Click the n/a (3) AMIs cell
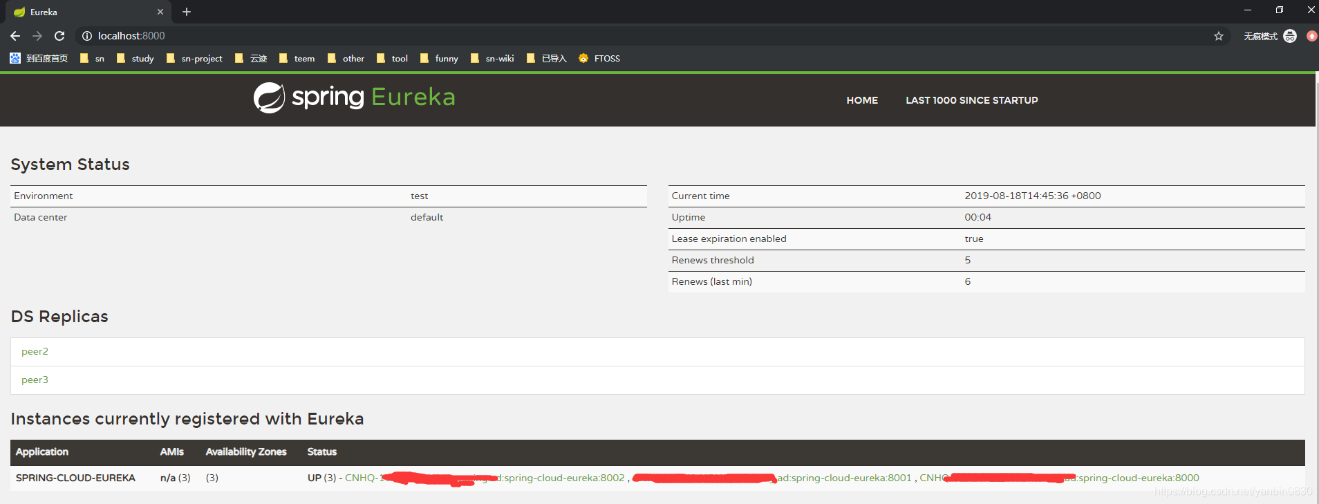Screen dimensions: 1319x504 pyautogui.click(x=176, y=478)
